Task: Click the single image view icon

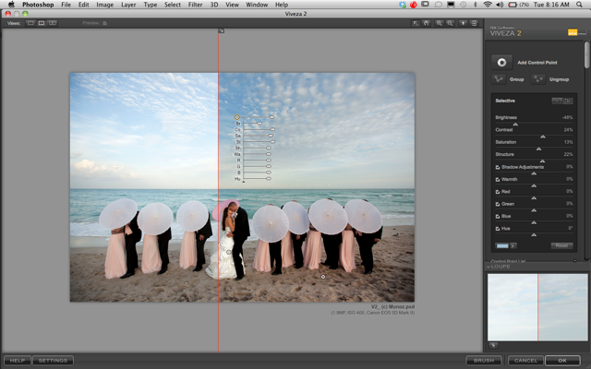Action: pyautogui.click(x=30, y=23)
